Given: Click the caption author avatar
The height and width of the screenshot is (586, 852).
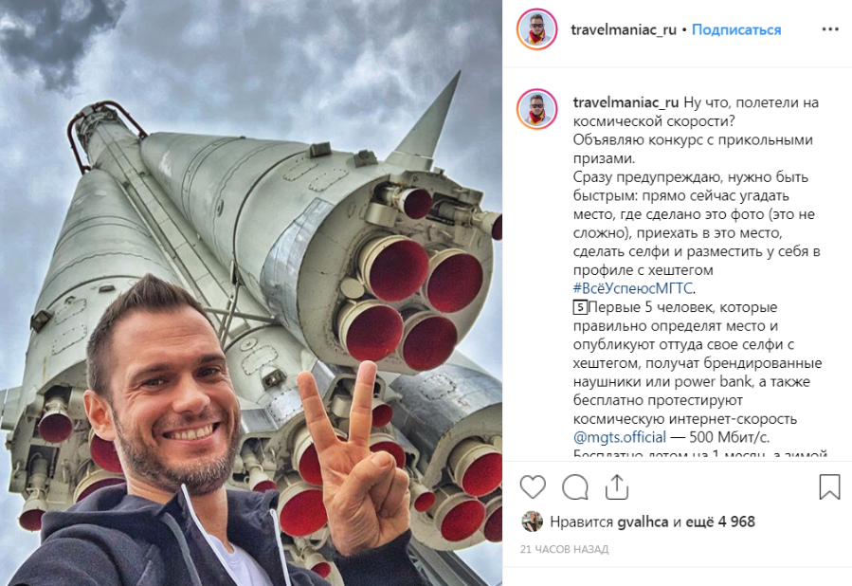Looking at the screenshot, I should (x=536, y=109).
